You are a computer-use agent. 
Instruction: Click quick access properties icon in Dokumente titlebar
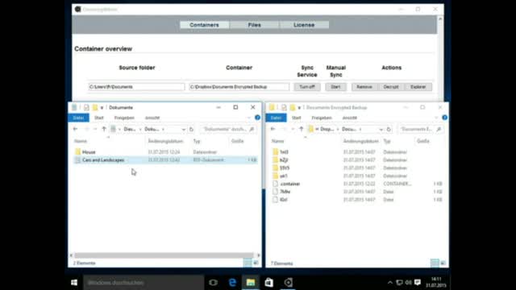pyautogui.click(x=86, y=107)
